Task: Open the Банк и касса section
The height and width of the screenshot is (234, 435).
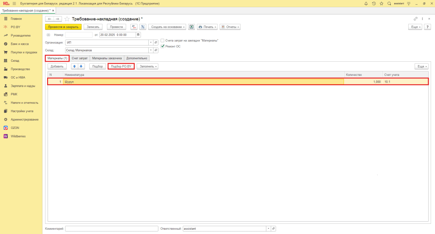Action: point(20,44)
